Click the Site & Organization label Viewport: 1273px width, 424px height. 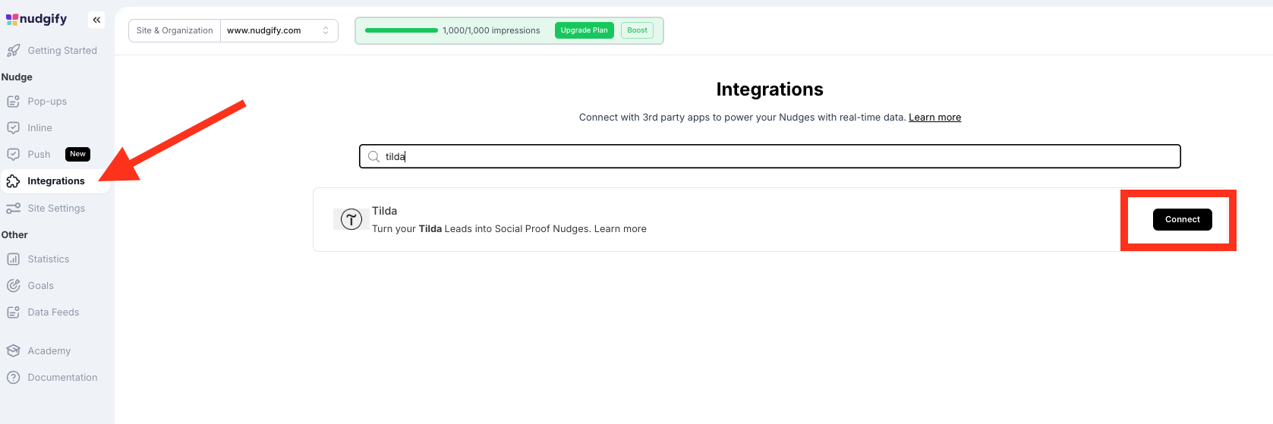pyautogui.click(x=175, y=31)
